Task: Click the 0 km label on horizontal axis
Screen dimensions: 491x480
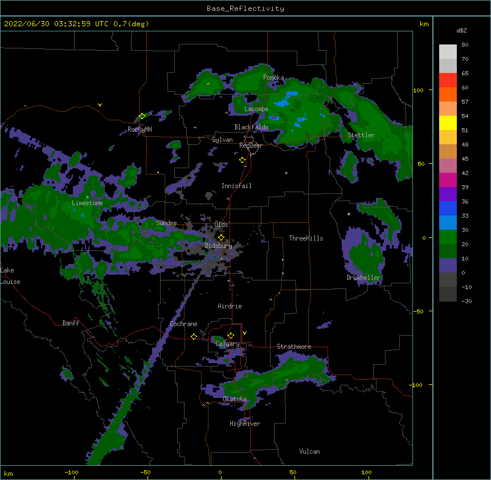Action: 220,472
